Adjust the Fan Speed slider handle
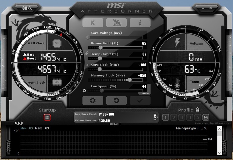The width and height of the screenshot is (233, 160). coord(102,91)
